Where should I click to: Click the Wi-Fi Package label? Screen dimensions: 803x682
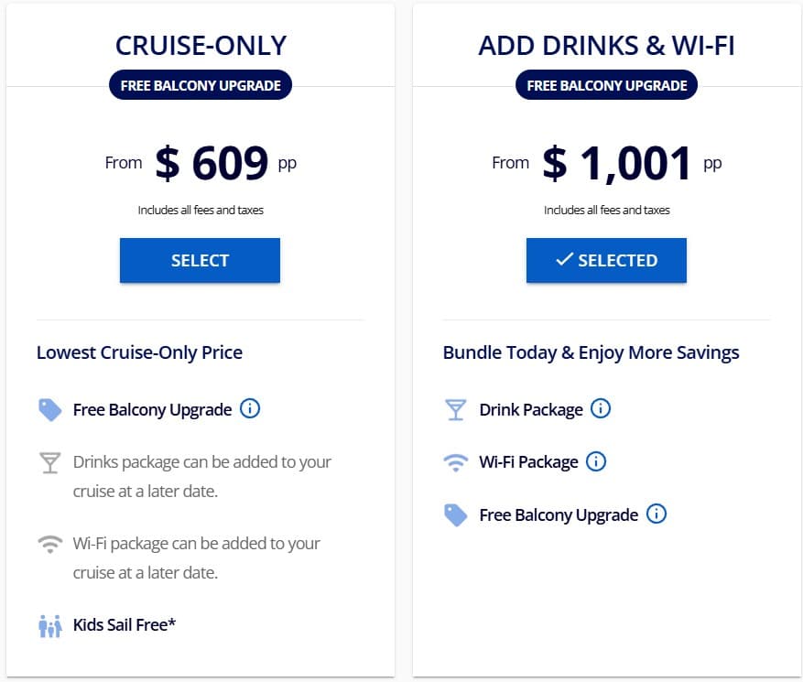point(528,461)
